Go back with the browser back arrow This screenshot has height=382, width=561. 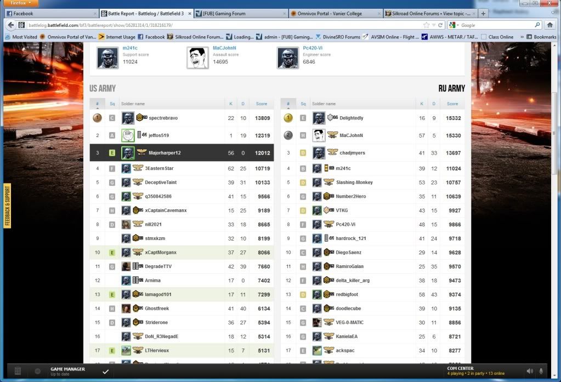click(11, 25)
